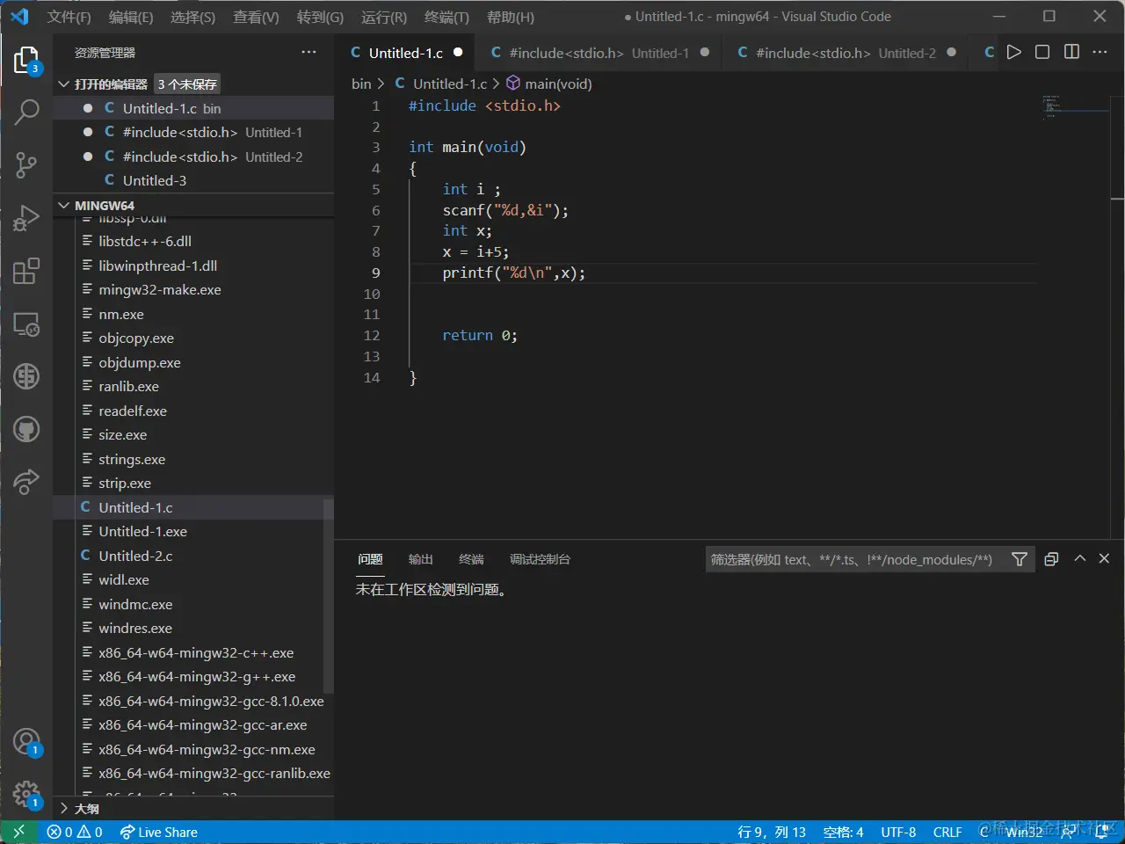Viewport: 1125px width, 844px height.
Task: Switch to the debug console panel tab
Action: click(x=540, y=559)
